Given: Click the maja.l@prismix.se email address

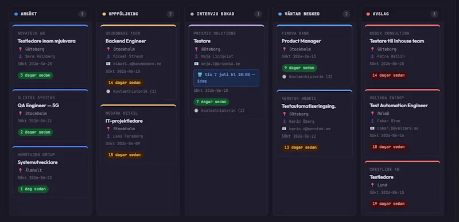Looking at the screenshot, I should (221, 64).
